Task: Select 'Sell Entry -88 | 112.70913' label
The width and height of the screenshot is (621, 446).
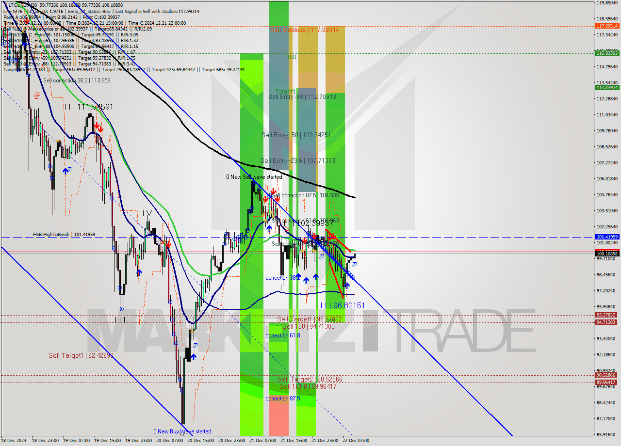Action: 302,97
